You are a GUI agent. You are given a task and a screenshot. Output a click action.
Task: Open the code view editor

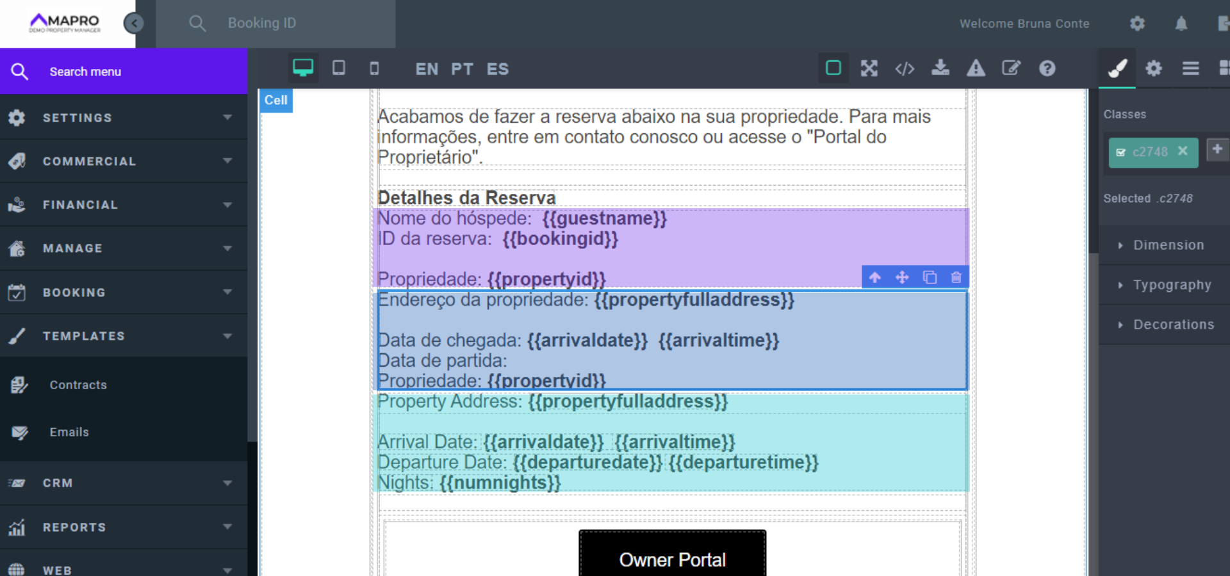pos(905,68)
